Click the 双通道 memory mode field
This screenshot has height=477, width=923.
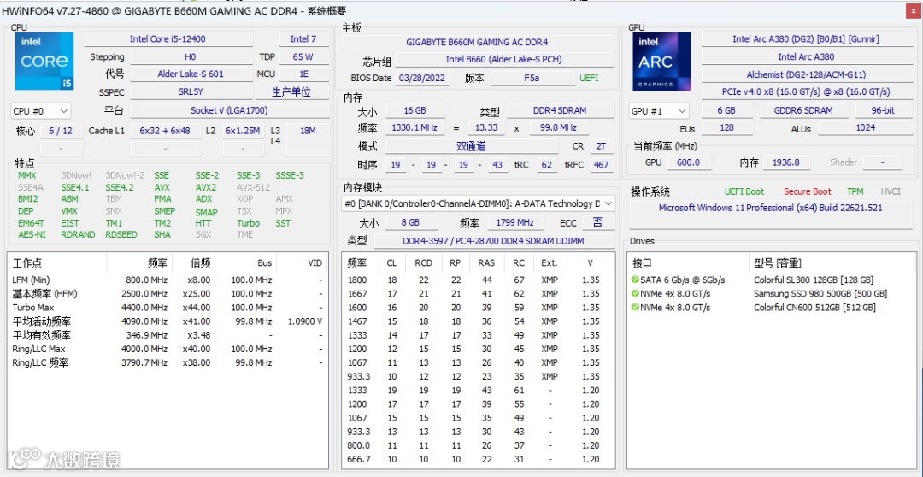[x=471, y=147]
